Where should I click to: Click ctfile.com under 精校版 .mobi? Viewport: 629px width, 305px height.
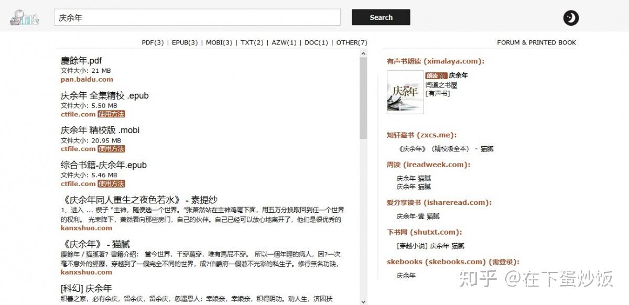pos(78,148)
